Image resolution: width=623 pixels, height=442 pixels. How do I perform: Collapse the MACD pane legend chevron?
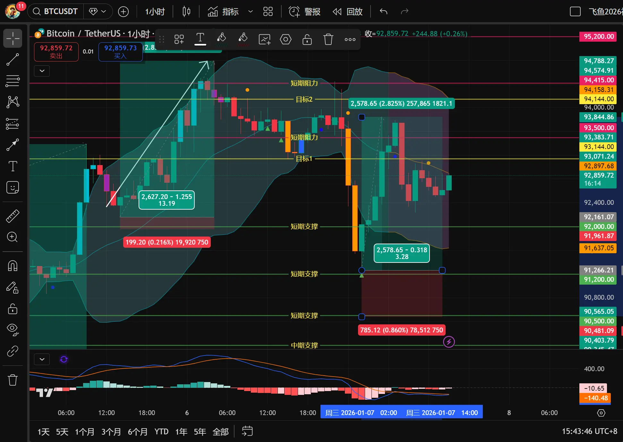pyautogui.click(x=42, y=359)
